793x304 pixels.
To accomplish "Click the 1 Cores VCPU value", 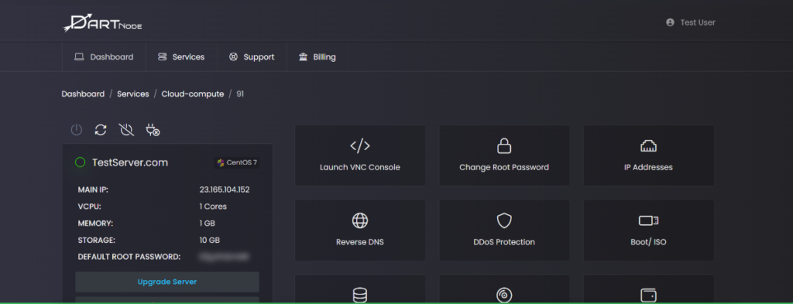I will [213, 207].
